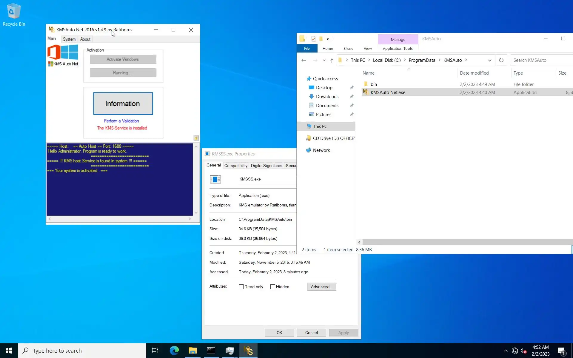The image size is (573, 358).
Task: Click the Explorer horizontal scrollbar track
Action: 466,242
